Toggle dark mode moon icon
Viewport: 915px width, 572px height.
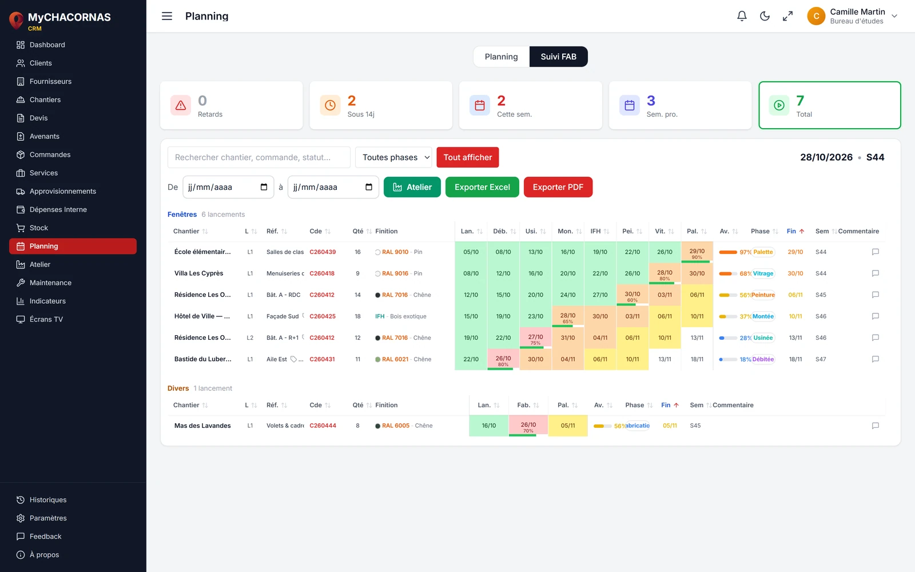[765, 16]
